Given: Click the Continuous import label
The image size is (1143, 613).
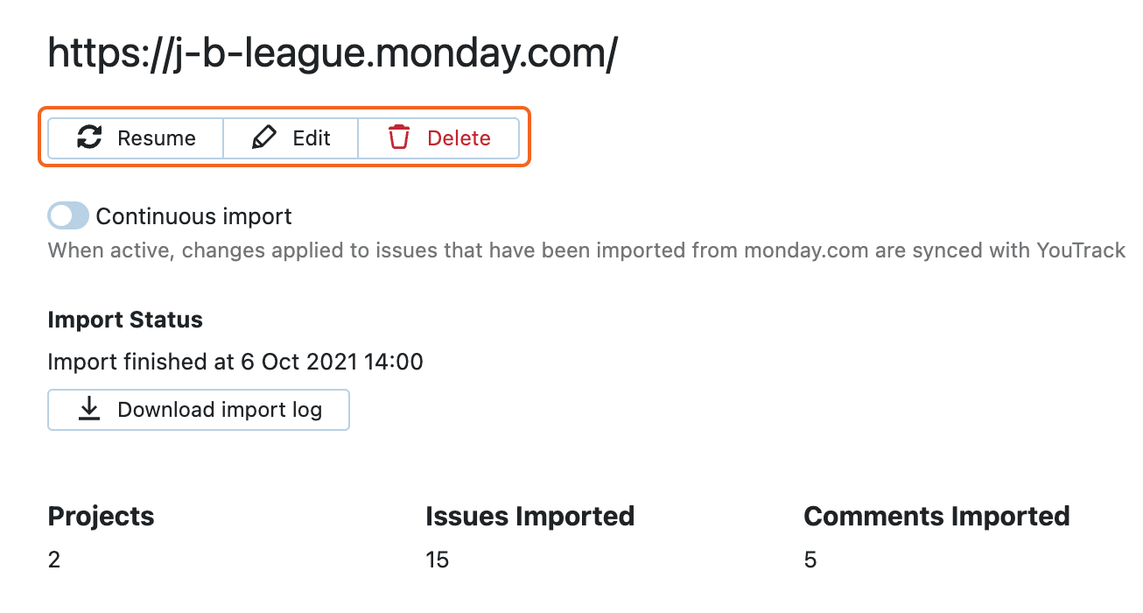Looking at the screenshot, I should [x=194, y=216].
